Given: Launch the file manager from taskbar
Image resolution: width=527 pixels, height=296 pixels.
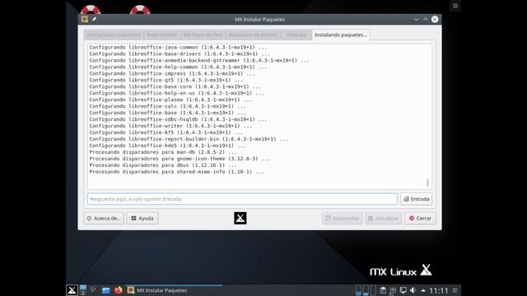Looking at the screenshot, I should pos(106,290).
